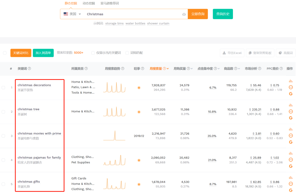Image resolution: width=296 pixels, height=196 pixels.
Task: Sort by 月搜索量 column arrow
Action: coord(168,69)
